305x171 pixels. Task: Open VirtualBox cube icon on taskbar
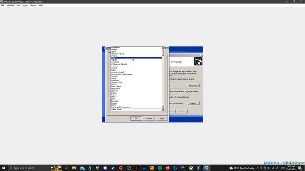pyautogui.click(x=198, y=168)
